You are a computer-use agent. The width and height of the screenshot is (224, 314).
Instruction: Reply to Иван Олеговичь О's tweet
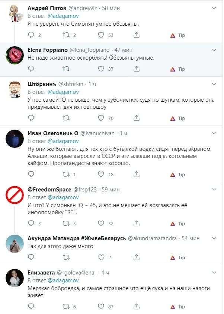pos(31,174)
